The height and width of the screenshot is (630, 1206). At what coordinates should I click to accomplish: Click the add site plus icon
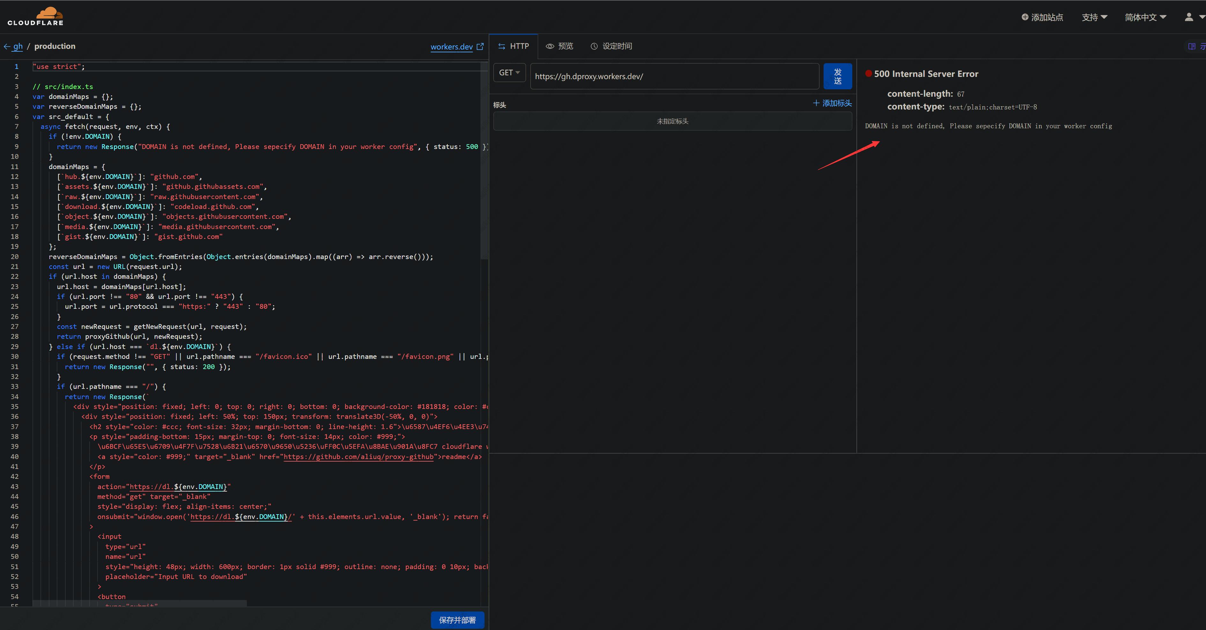(1025, 17)
